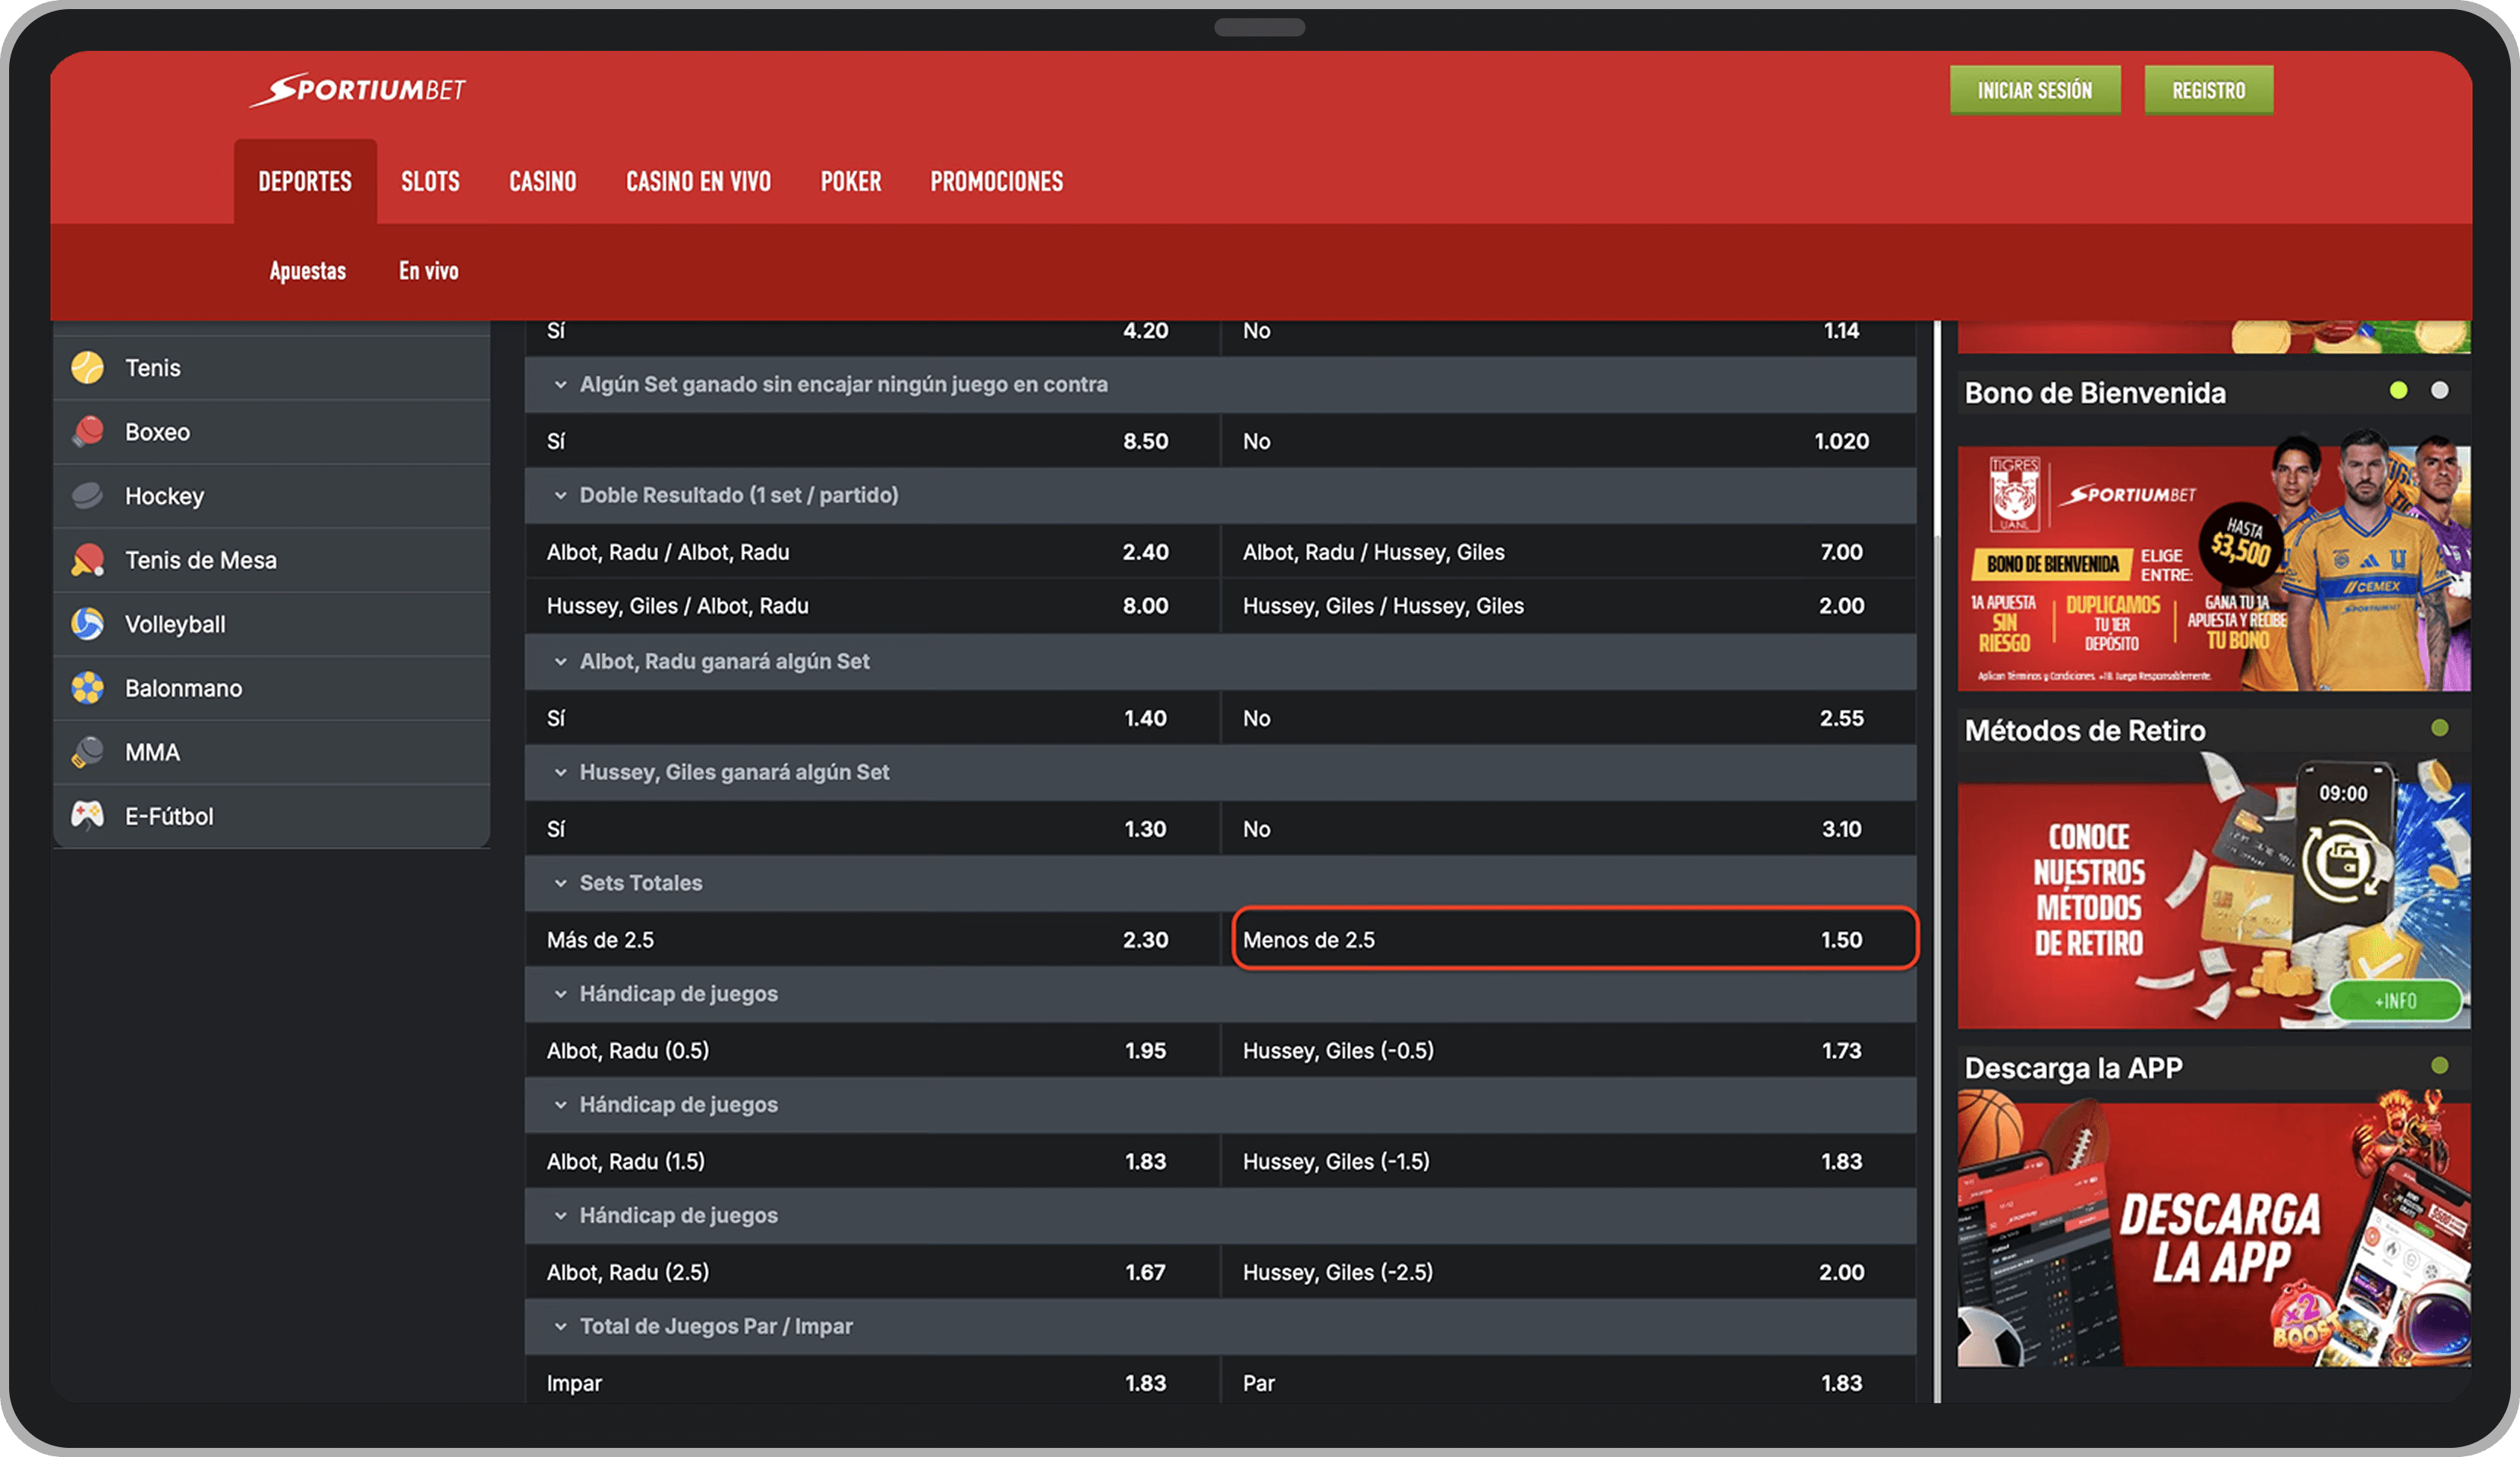
Task: Collapse the Sets Totales market section
Action: (560, 883)
